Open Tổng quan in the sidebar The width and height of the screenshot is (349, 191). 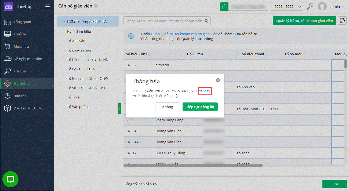pyautogui.click(x=27, y=22)
